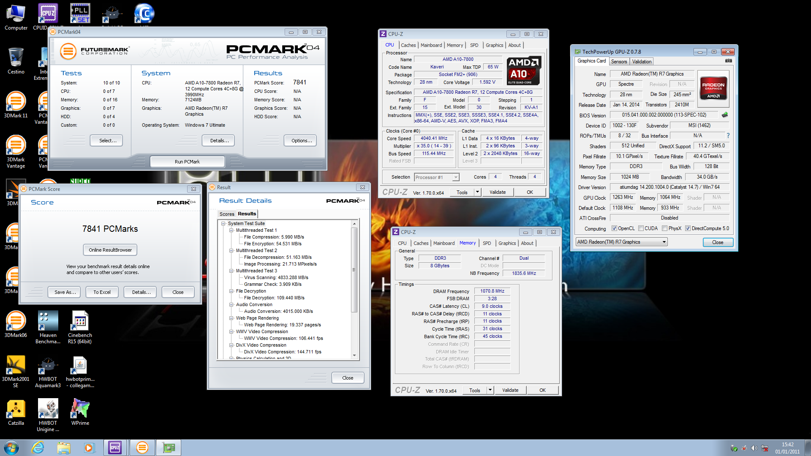Toggle the OpenCL checkbox in GPU-Z
811x456 pixels.
tap(614, 228)
